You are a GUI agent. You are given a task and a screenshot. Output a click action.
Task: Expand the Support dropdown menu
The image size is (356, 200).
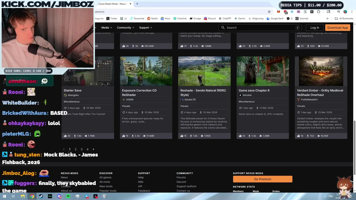pyautogui.click(x=145, y=27)
